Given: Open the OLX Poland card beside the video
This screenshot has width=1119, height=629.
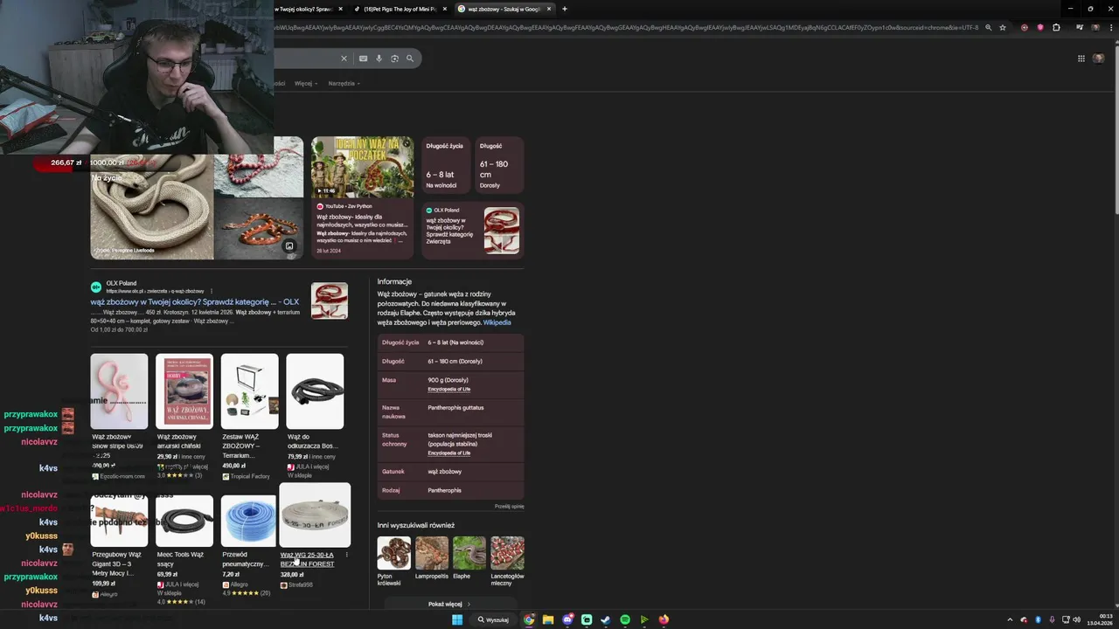Looking at the screenshot, I should tap(473, 231).
